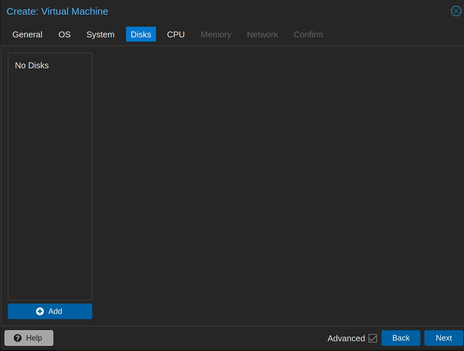The width and height of the screenshot is (464, 351).
Task: Click the plus icon on Add button
Action: pyautogui.click(x=40, y=311)
